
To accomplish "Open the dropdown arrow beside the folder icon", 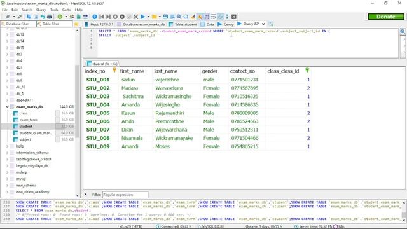I will click(160, 17).
